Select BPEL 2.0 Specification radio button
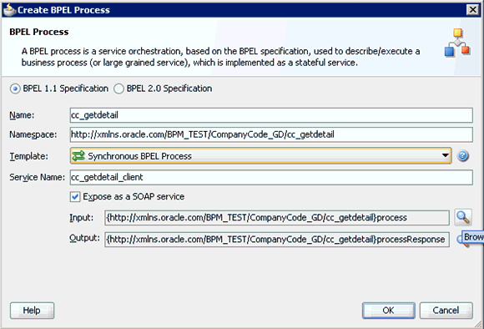 point(118,89)
